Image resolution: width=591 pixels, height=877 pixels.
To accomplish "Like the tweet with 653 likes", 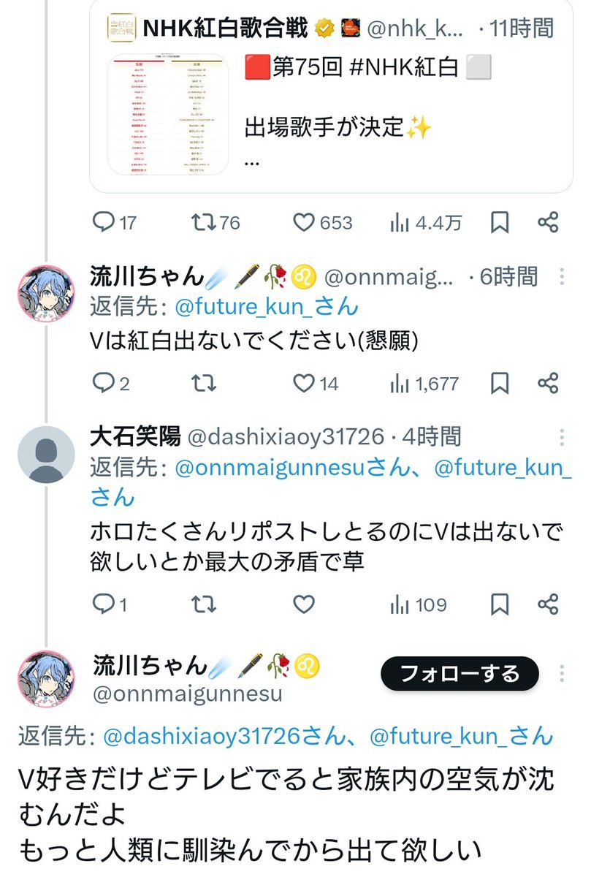I will click(x=303, y=222).
